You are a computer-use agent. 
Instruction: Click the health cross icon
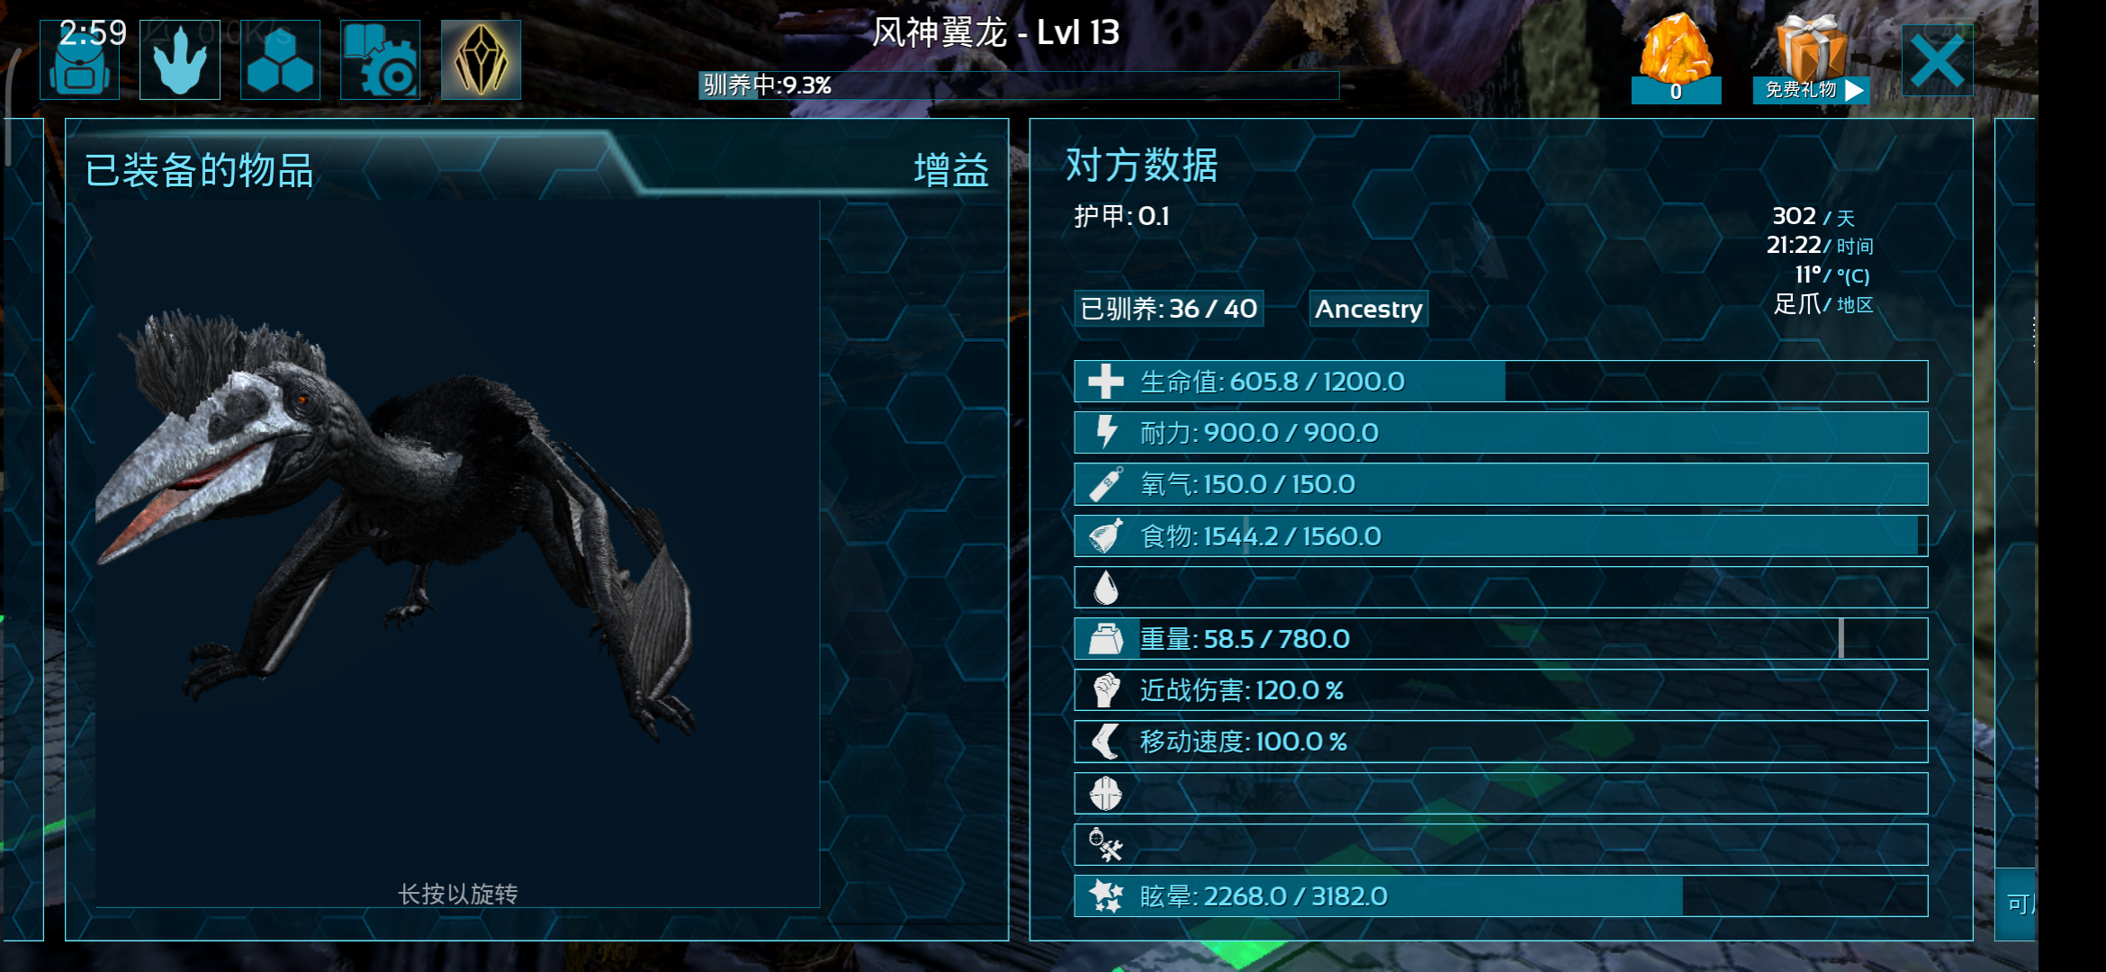pyautogui.click(x=1106, y=382)
